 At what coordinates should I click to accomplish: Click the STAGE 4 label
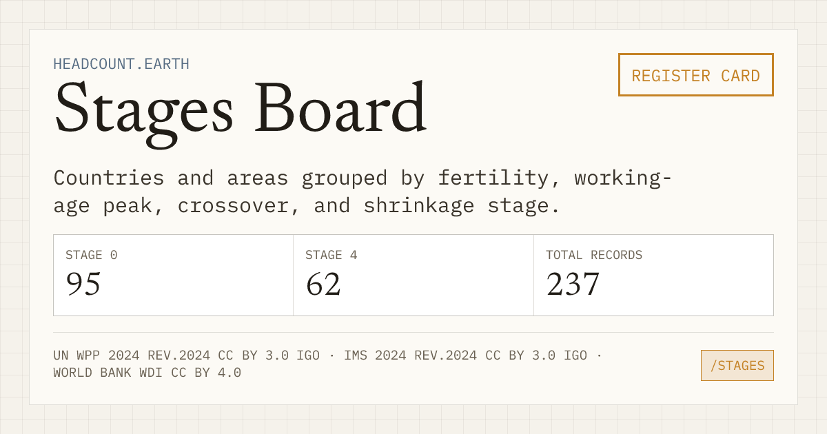click(331, 255)
